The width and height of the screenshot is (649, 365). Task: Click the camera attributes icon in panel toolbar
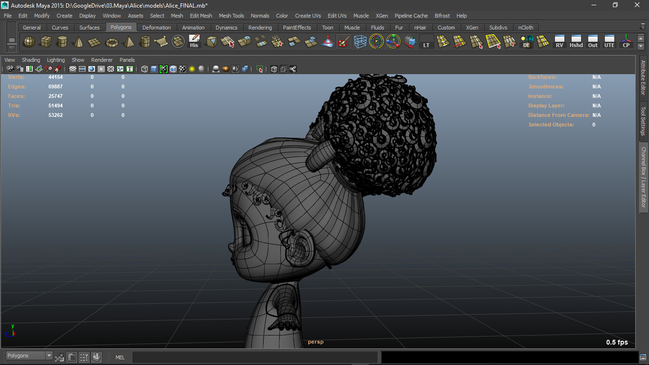[19, 69]
